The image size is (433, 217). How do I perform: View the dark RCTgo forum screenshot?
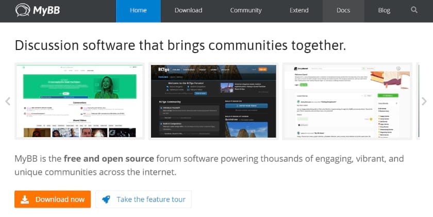[x=213, y=101]
